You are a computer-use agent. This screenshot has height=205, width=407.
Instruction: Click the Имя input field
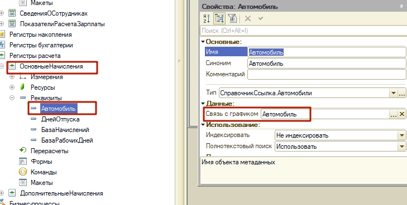click(327, 52)
